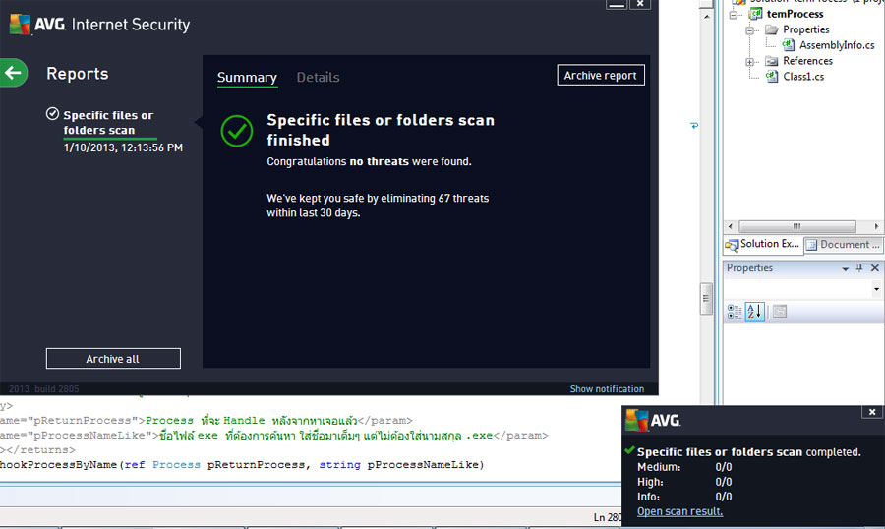The height and width of the screenshot is (529, 885).
Task: Select the temProcess project icon
Action: click(755, 14)
